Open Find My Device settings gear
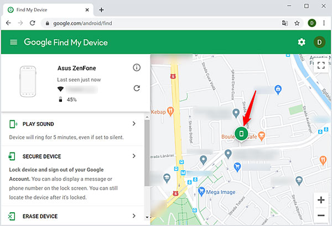This screenshot has height=226, width=332. [302, 43]
